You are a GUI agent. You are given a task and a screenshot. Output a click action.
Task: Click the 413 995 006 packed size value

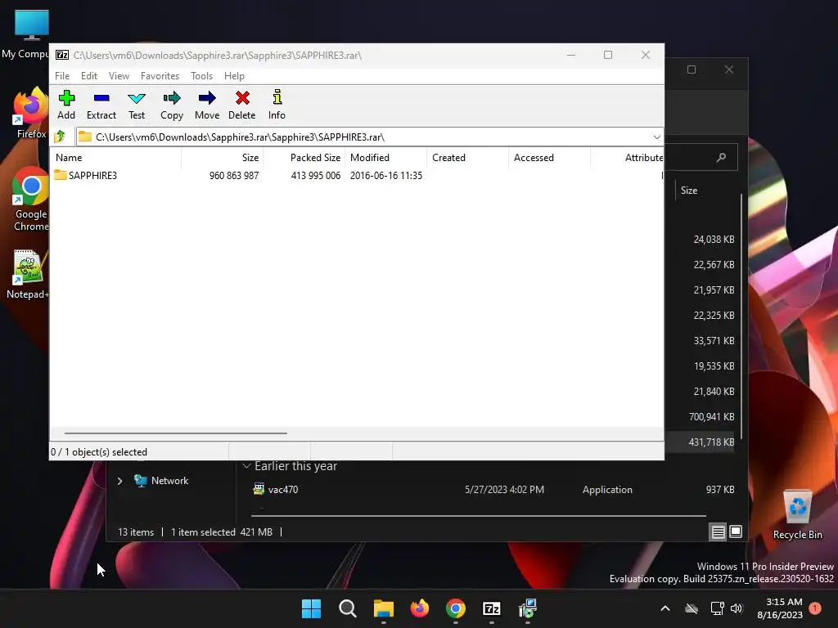coord(315,175)
